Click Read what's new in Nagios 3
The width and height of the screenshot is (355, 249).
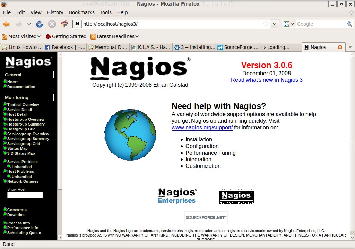pyautogui.click(x=267, y=80)
